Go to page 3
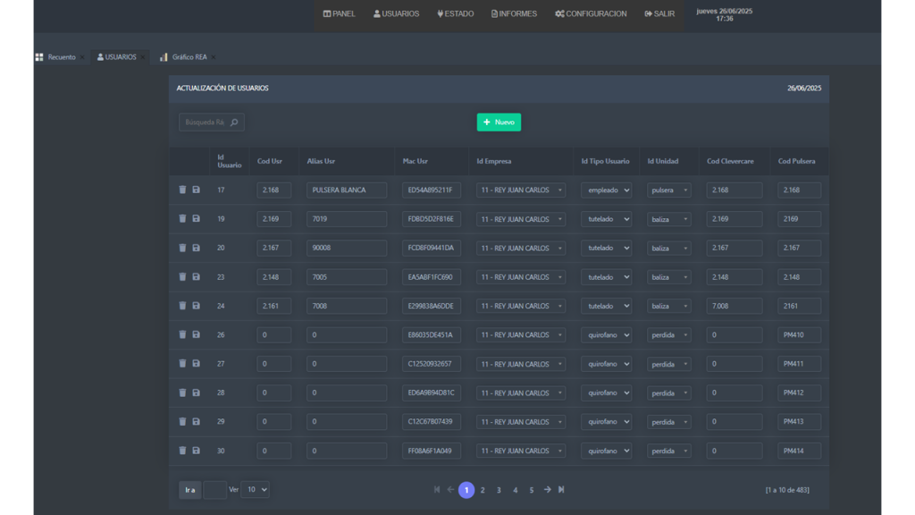 pyautogui.click(x=499, y=490)
